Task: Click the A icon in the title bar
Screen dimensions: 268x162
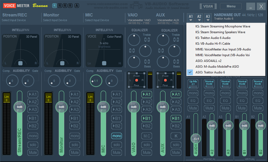Action: click(x=77, y=6)
